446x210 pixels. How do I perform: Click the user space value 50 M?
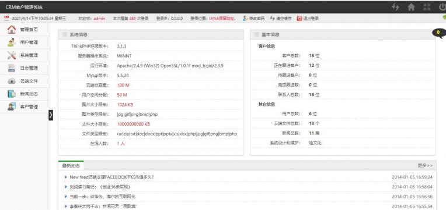point(122,95)
